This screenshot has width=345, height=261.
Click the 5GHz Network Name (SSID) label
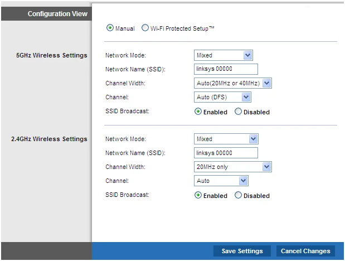point(135,69)
